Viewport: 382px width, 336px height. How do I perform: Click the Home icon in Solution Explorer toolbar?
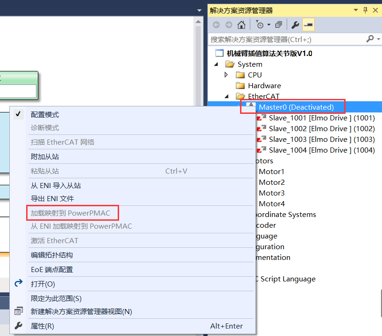point(241,24)
